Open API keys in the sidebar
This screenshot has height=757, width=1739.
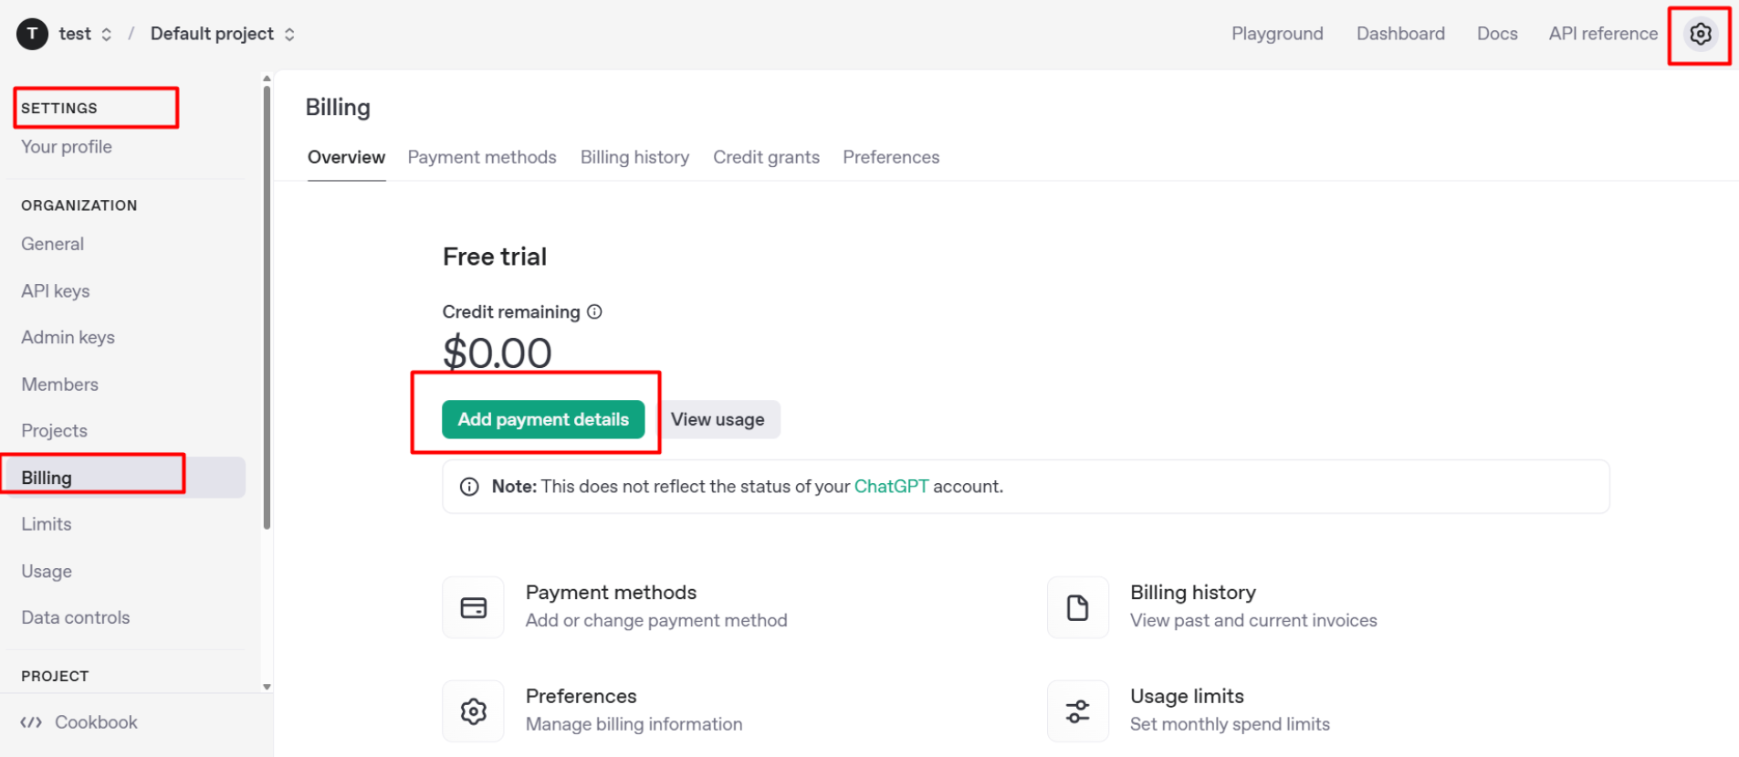tap(56, 291)
